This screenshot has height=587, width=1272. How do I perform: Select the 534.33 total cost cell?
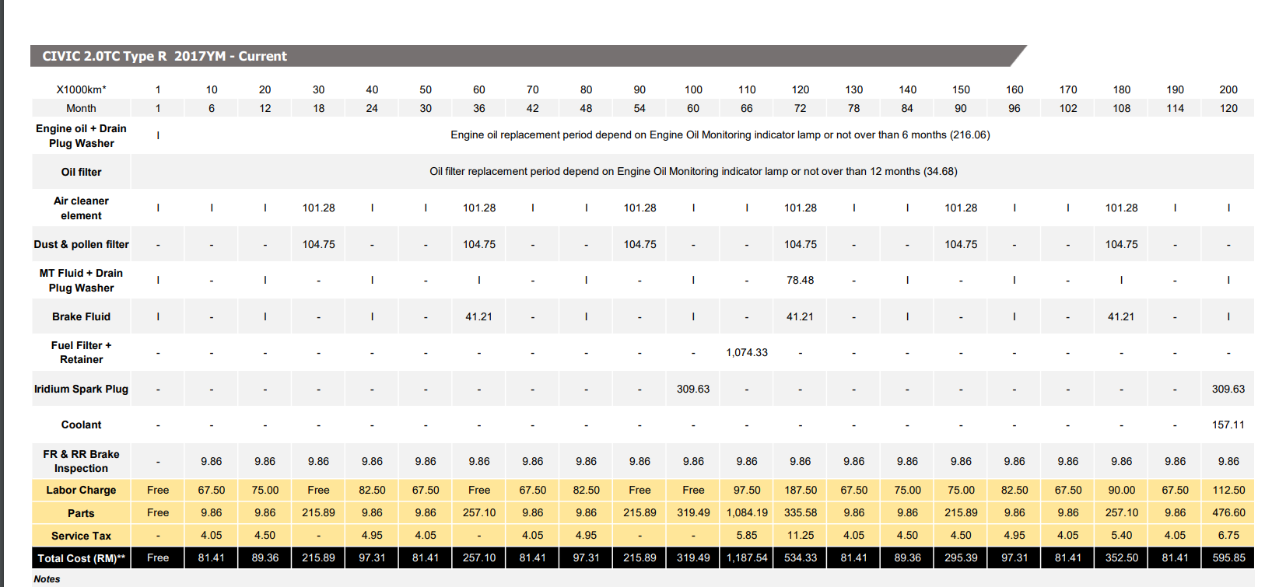click(x=801, y=557)
